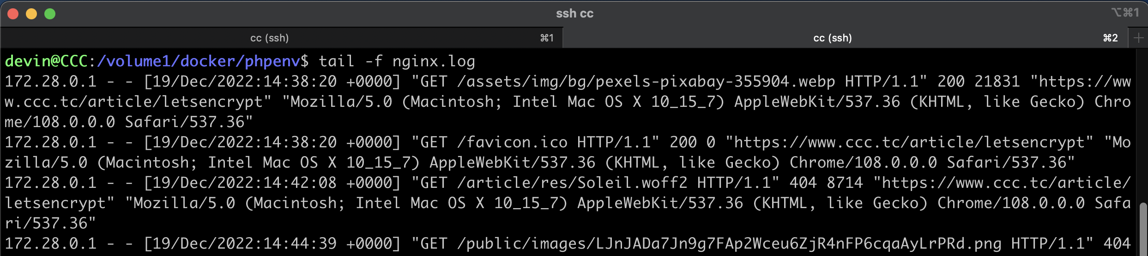Image resolution: width=1148 pixels, height=256 pixels.
Task: Click the vertical scrollbar thumb
Action: click(x=1143, y=229)
